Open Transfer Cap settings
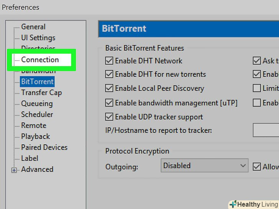 [41, 93]
